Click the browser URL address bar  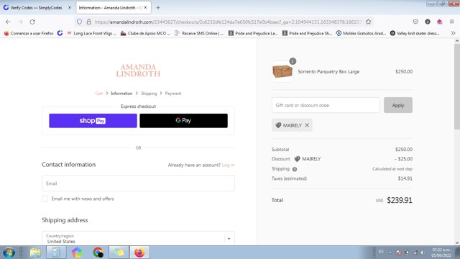tap(228, 22)
